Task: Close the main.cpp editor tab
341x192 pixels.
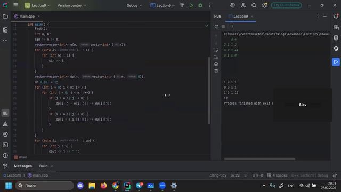Action: click(39, 17)
